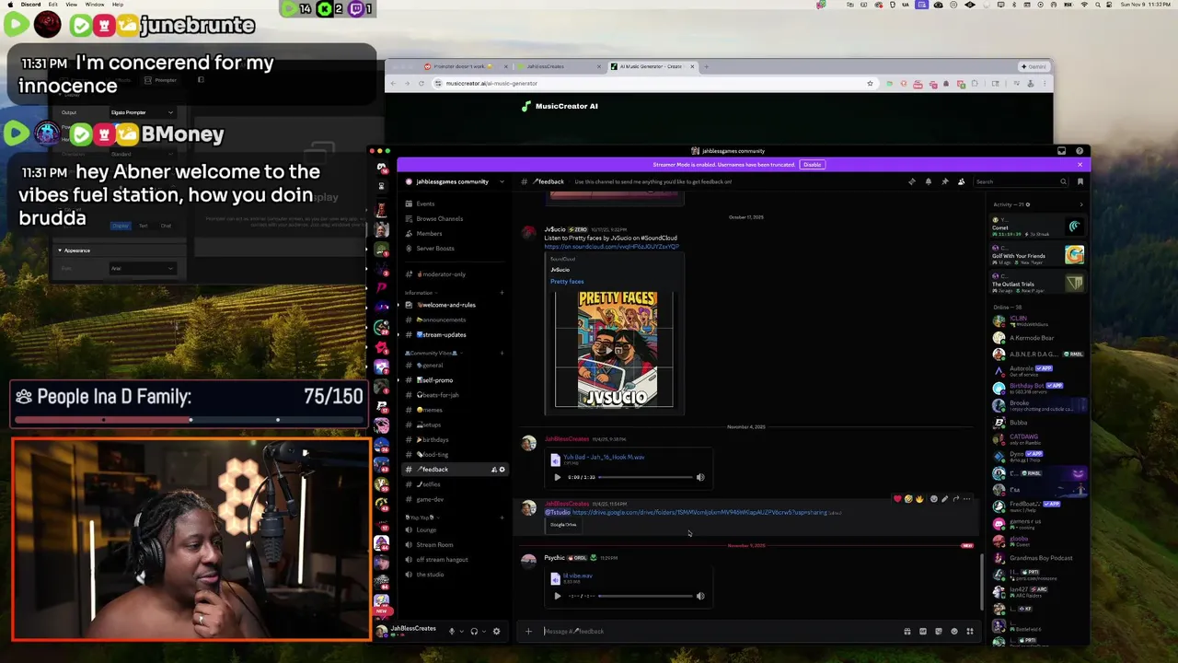Focus Message #feedback input field

pos(718,631)
